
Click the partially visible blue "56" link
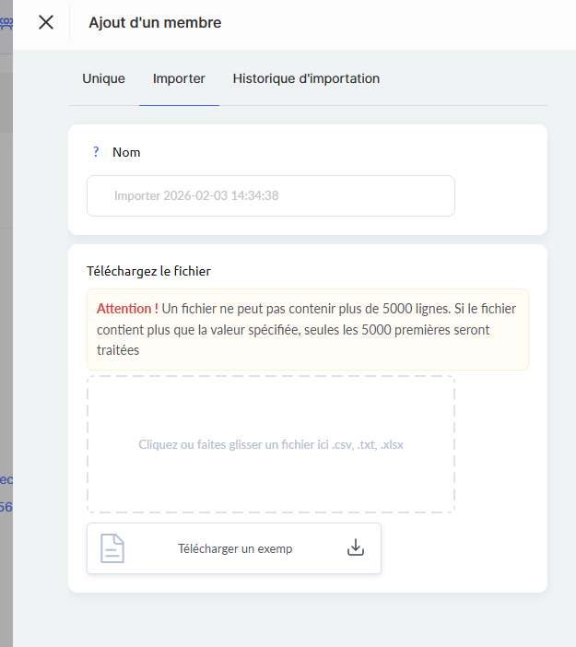point(6,507)
